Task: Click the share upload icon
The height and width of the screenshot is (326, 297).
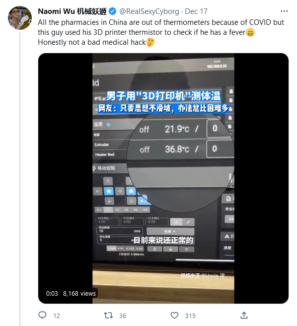Action: [x=244, y=315]
